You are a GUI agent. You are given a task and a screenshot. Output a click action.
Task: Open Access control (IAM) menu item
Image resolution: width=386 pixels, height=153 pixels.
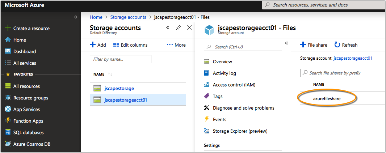(x=234, y=85)
